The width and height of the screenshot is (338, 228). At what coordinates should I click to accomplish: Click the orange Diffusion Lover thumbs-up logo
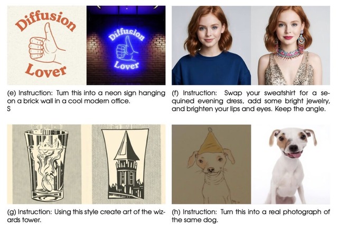pos(46,45)
